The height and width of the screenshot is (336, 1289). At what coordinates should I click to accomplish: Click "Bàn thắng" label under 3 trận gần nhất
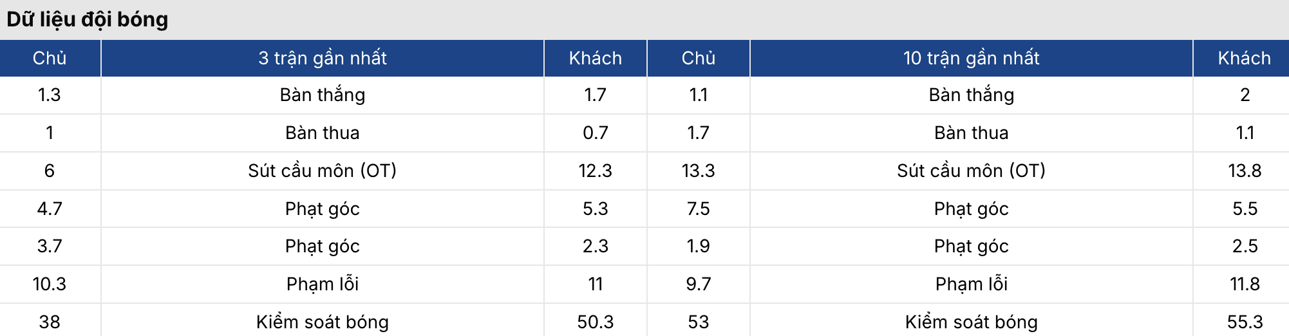coord(323,95)
